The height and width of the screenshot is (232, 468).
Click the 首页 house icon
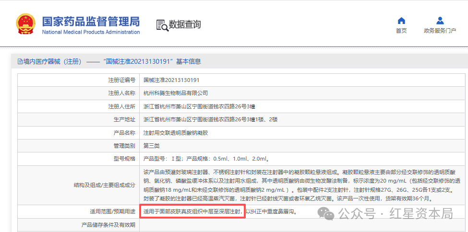pyautogui.click(x=401, y=21)
